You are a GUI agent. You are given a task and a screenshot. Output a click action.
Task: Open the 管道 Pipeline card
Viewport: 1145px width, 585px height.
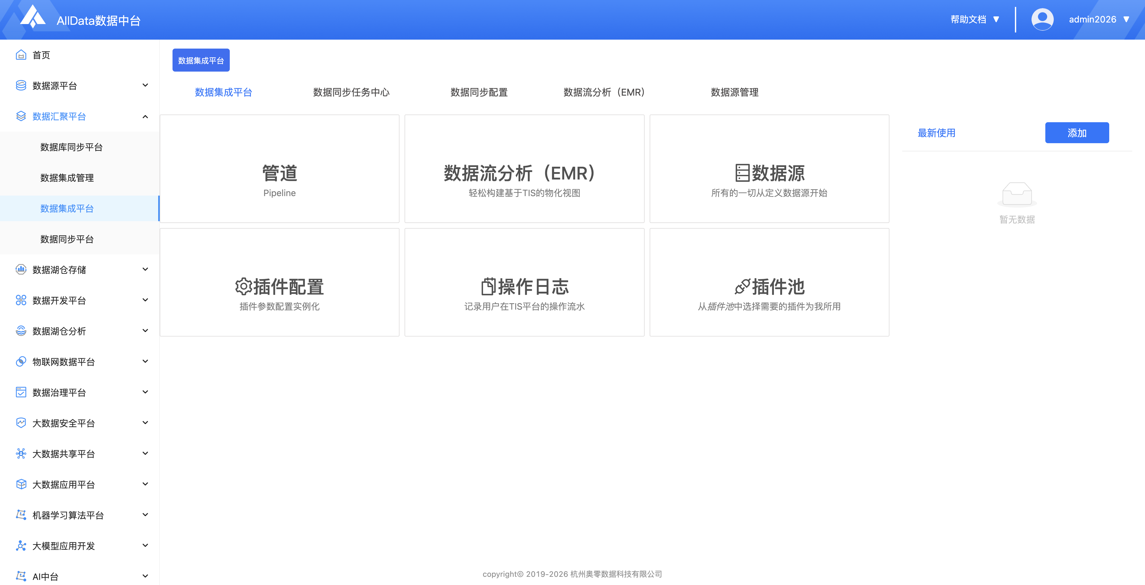pos(280,169)
